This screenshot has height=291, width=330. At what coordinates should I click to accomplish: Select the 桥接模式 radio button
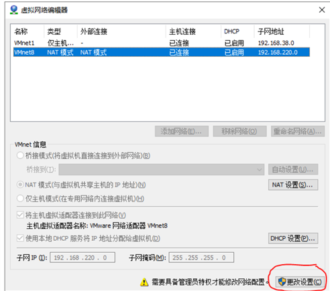coord(20,155)
